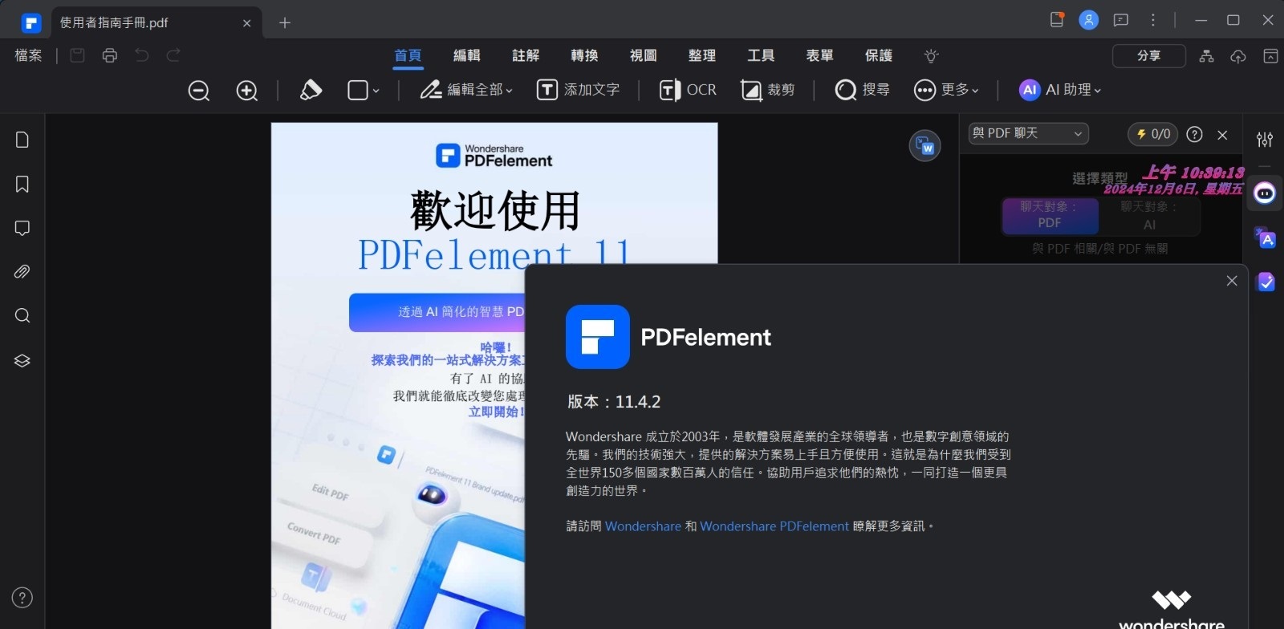Image resolution: width=1284 pixels, height=629 pixels.
Task: Click the help question mark in sidebar
Action: [22, 598]
